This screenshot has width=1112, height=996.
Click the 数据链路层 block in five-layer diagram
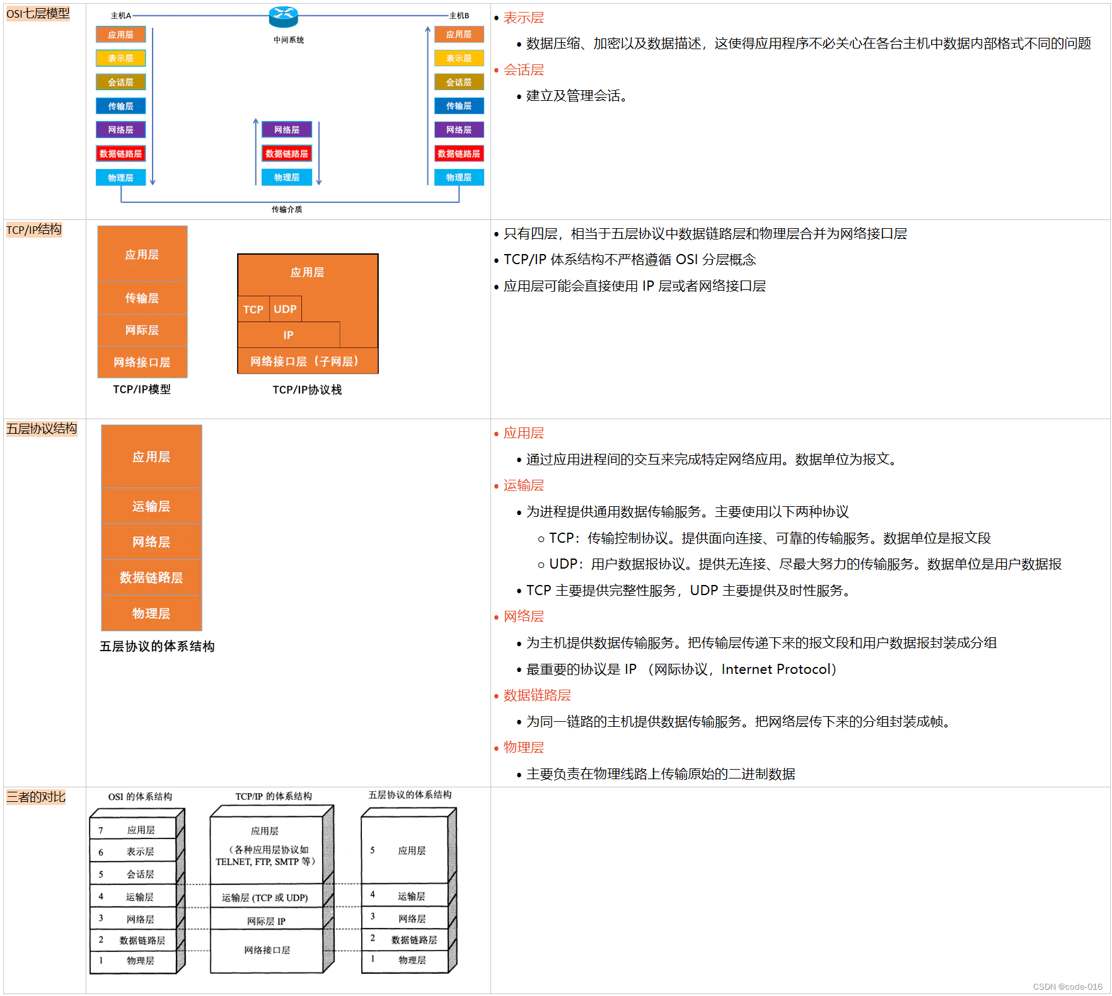(x=151, y=577)
